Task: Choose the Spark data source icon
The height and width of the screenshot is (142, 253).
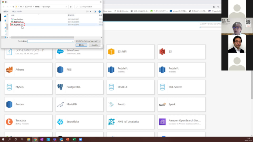Action: [x=162, y=105]
